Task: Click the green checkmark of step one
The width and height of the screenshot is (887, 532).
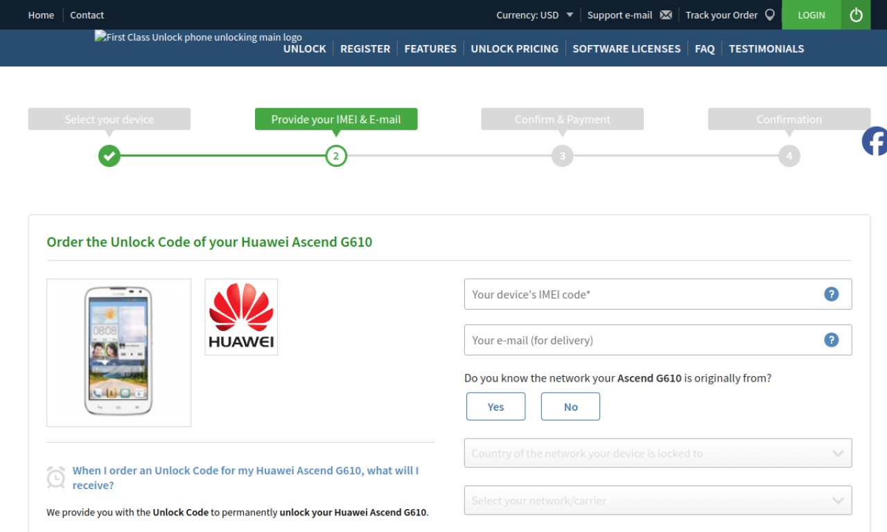Action: click(x=109, y=156)
